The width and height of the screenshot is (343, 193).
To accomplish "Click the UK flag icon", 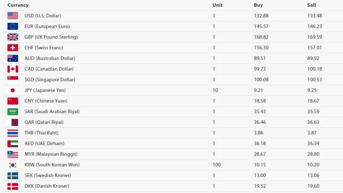I will point(13,37).
